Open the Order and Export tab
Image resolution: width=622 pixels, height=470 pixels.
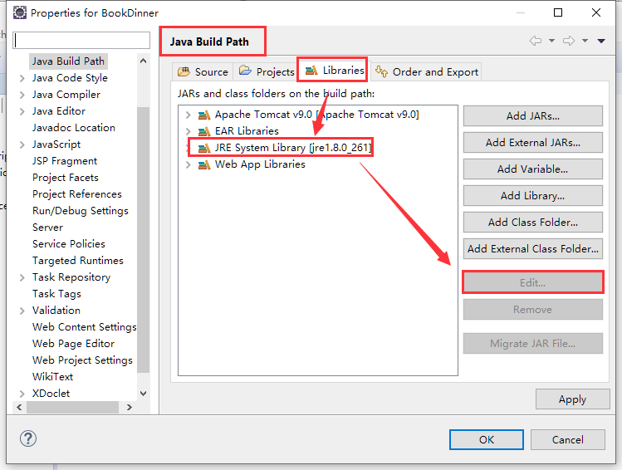427,71
